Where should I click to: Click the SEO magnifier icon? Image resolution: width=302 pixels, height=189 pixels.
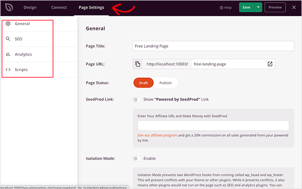pos(8,39)
